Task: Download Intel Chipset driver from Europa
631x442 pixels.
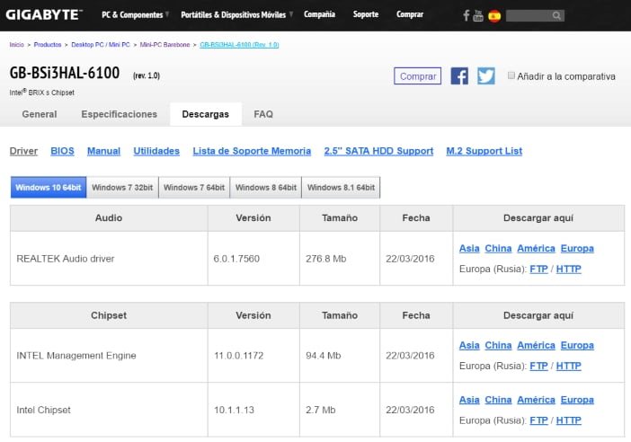Action: pyautogui.click(x=577, y=400)
